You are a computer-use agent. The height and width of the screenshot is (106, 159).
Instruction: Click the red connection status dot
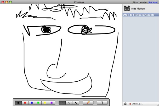[130, 104]
